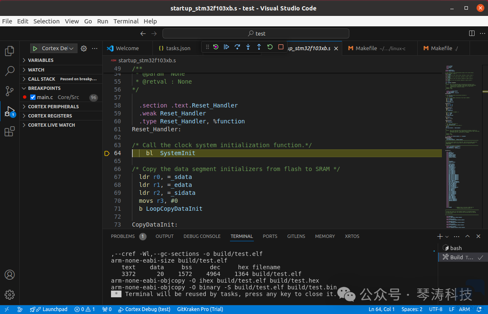Open the Cortex Debug configuration dropdown
488x314 pixels.
tap(57, 49)
